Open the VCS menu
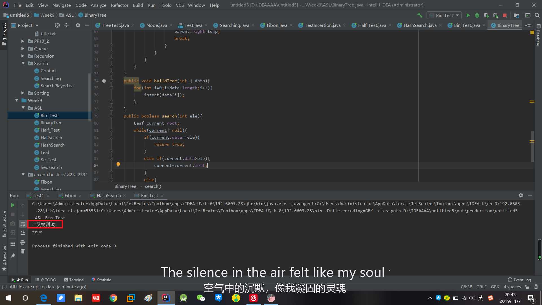The width and height of the screenshot is (542, 305). click(x=180, y=5)
